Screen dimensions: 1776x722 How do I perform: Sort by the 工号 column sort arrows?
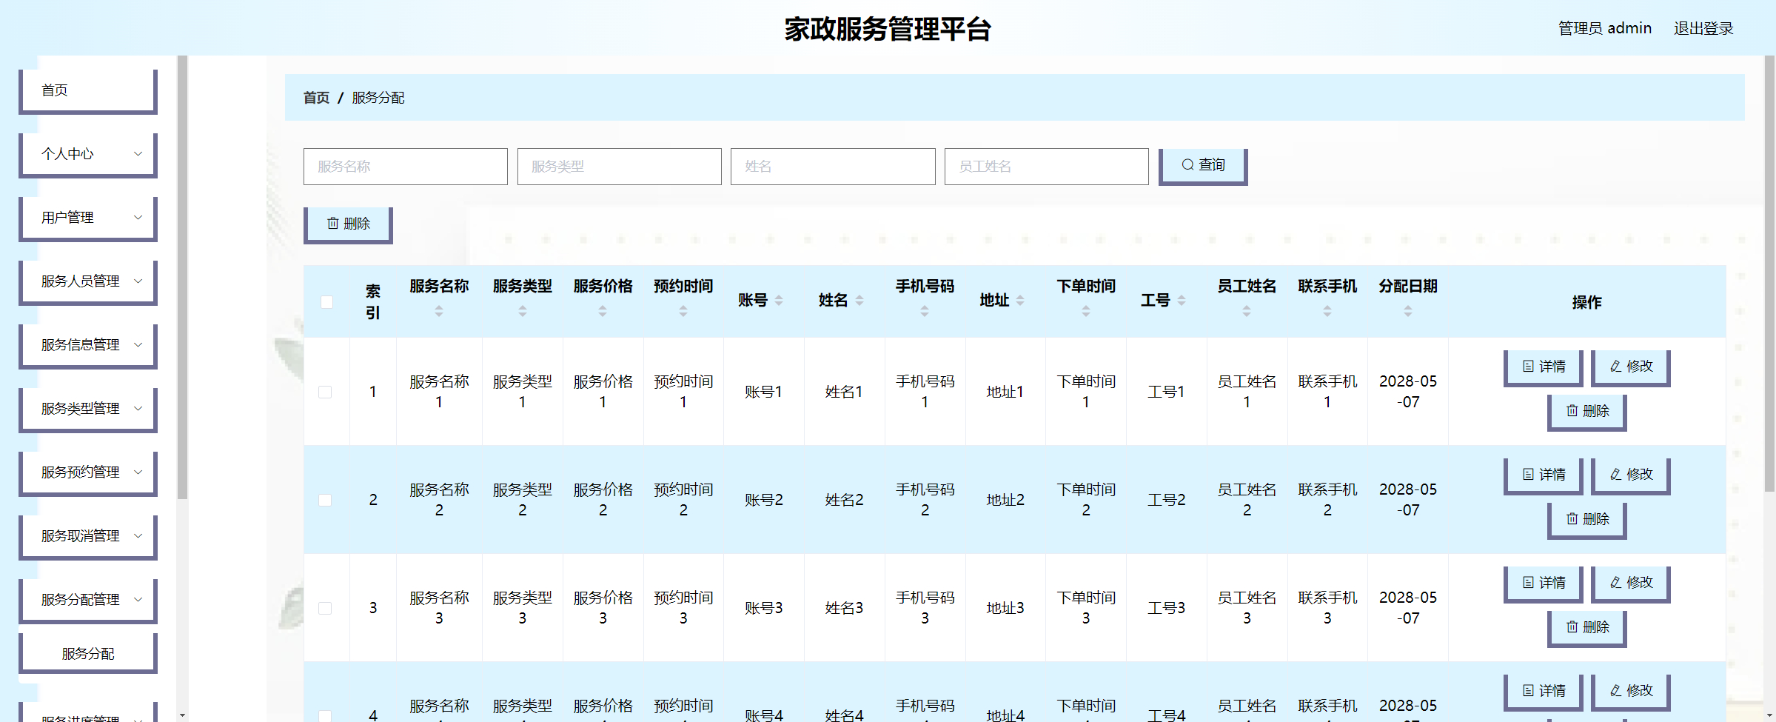(1182, 300)
